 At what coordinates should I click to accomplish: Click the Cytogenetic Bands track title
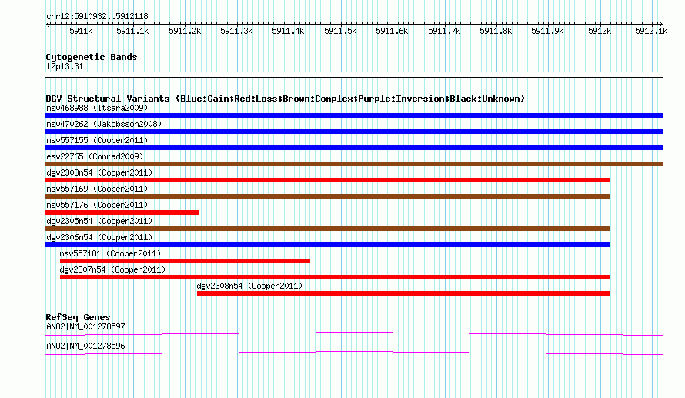(x=92, y=57)
